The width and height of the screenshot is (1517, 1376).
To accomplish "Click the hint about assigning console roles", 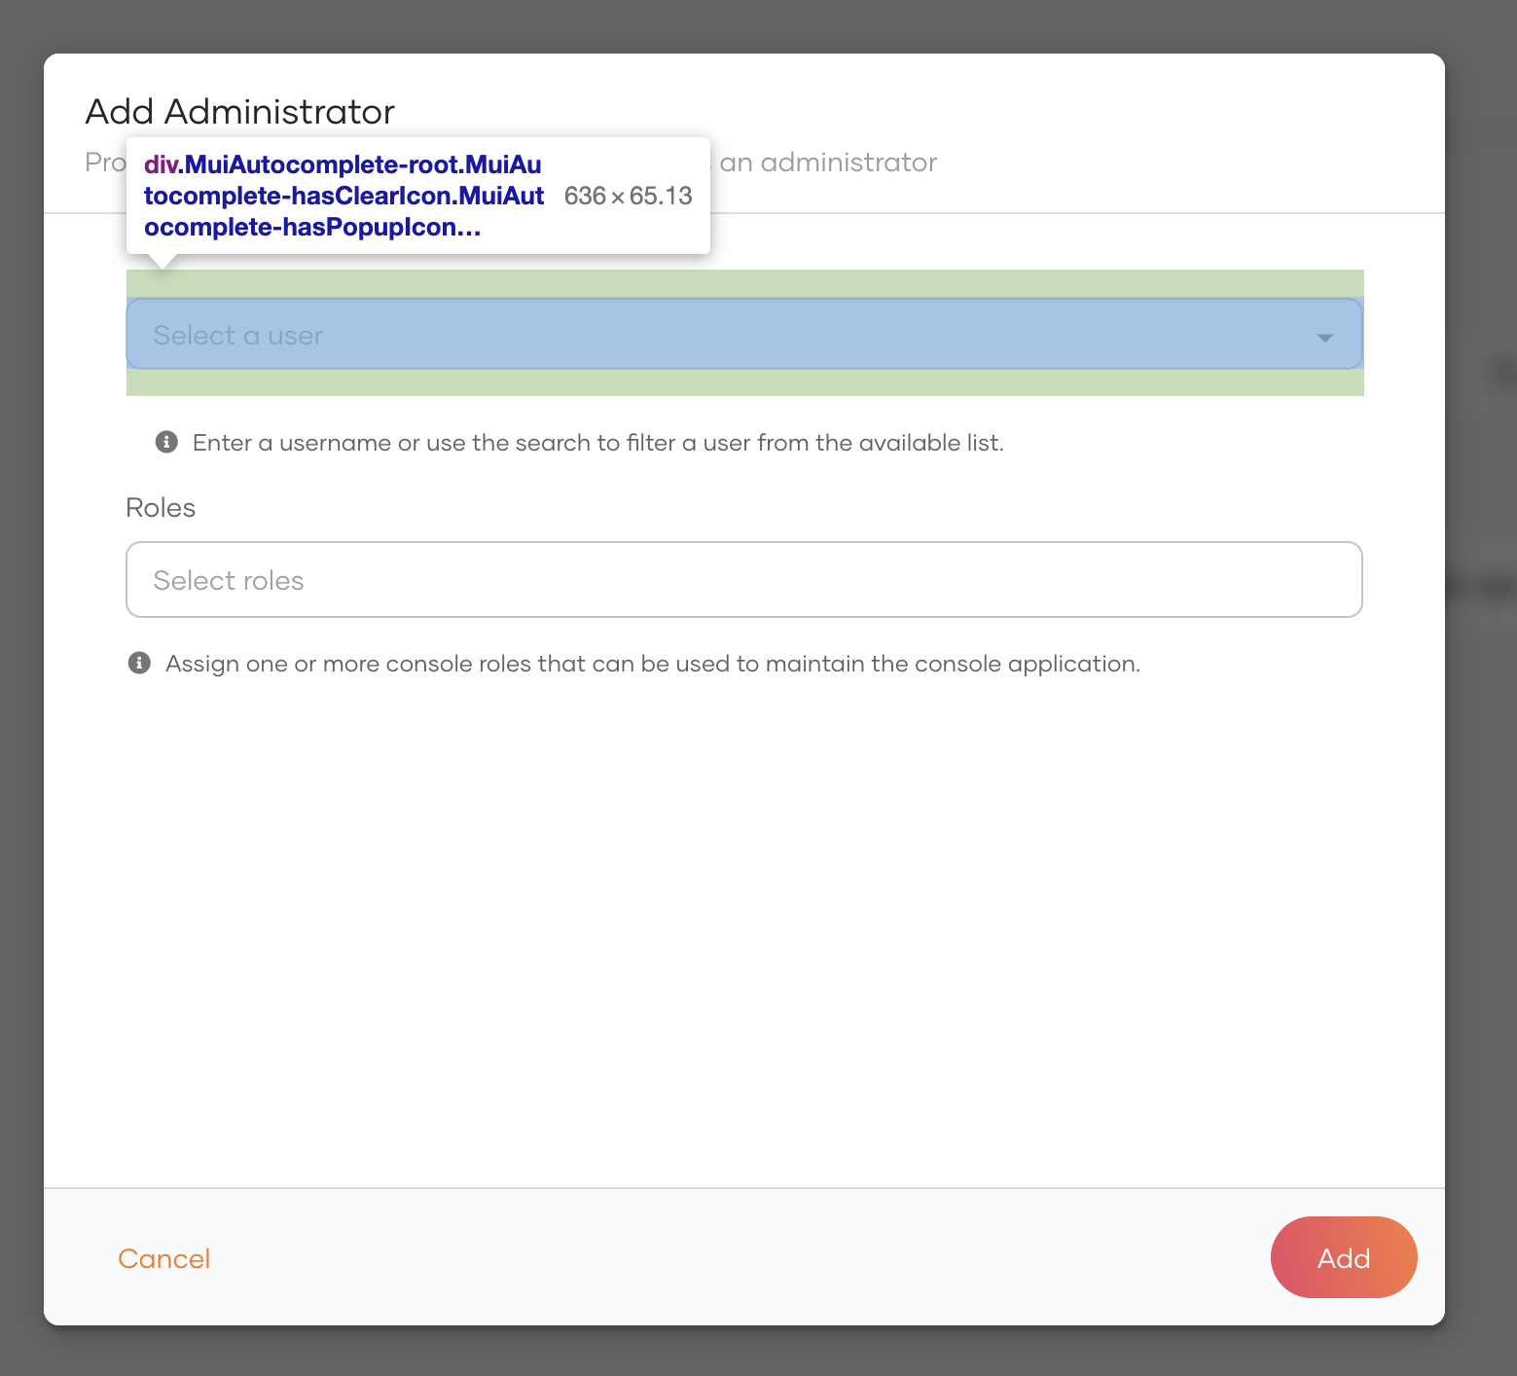I will tap(652, 663).
